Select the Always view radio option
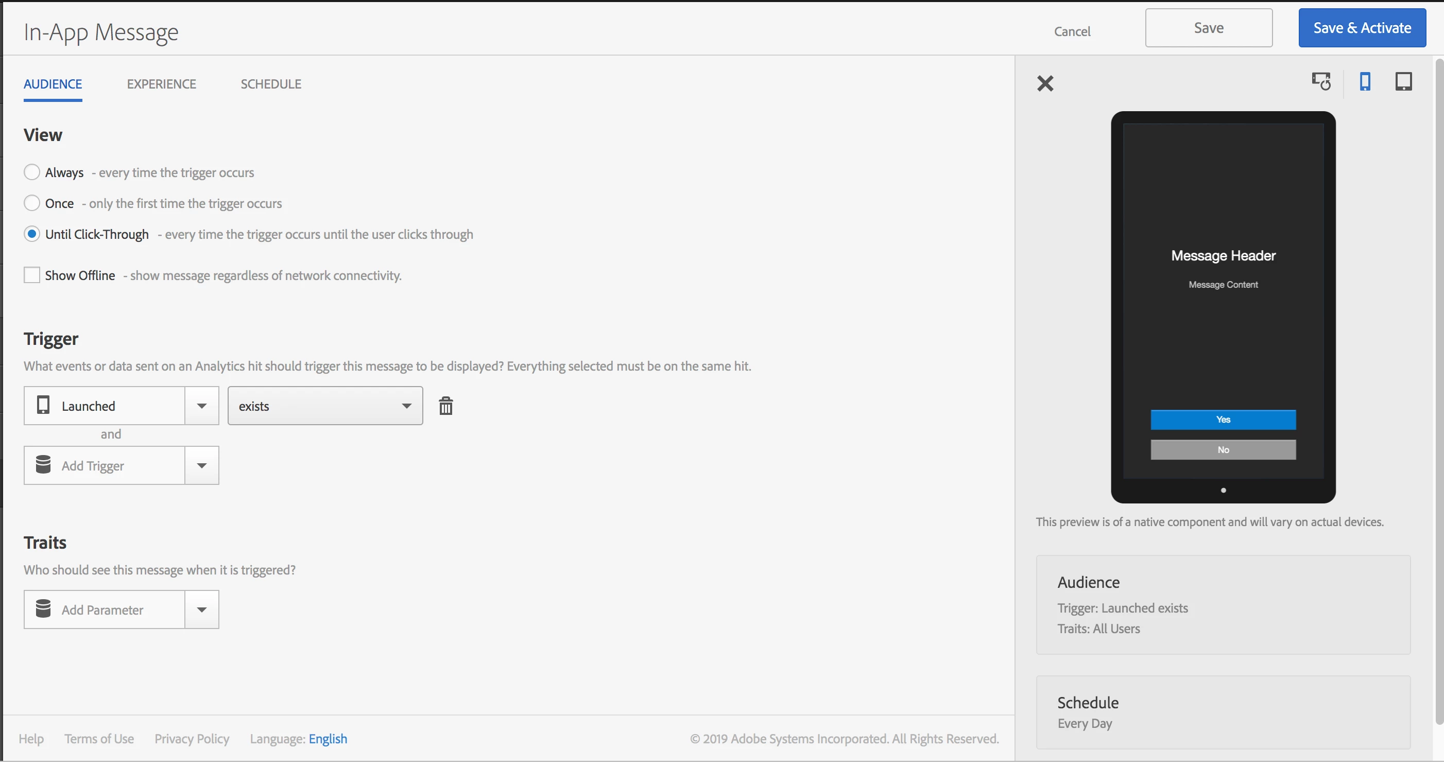The image size is (1444, 767). coord(32,172)
